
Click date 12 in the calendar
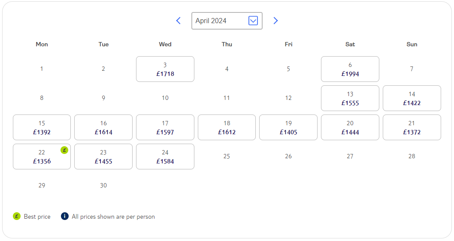click(288, 98)
